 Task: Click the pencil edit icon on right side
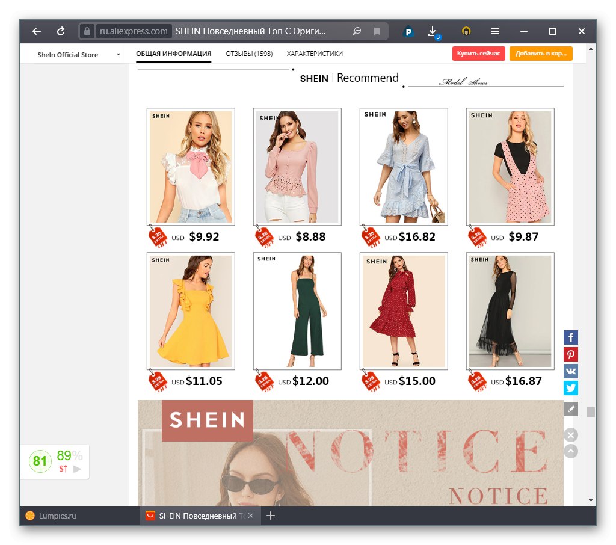coord(571,408)
